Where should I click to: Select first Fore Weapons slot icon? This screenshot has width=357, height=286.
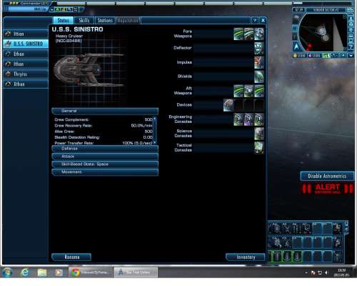click(238, 34)
